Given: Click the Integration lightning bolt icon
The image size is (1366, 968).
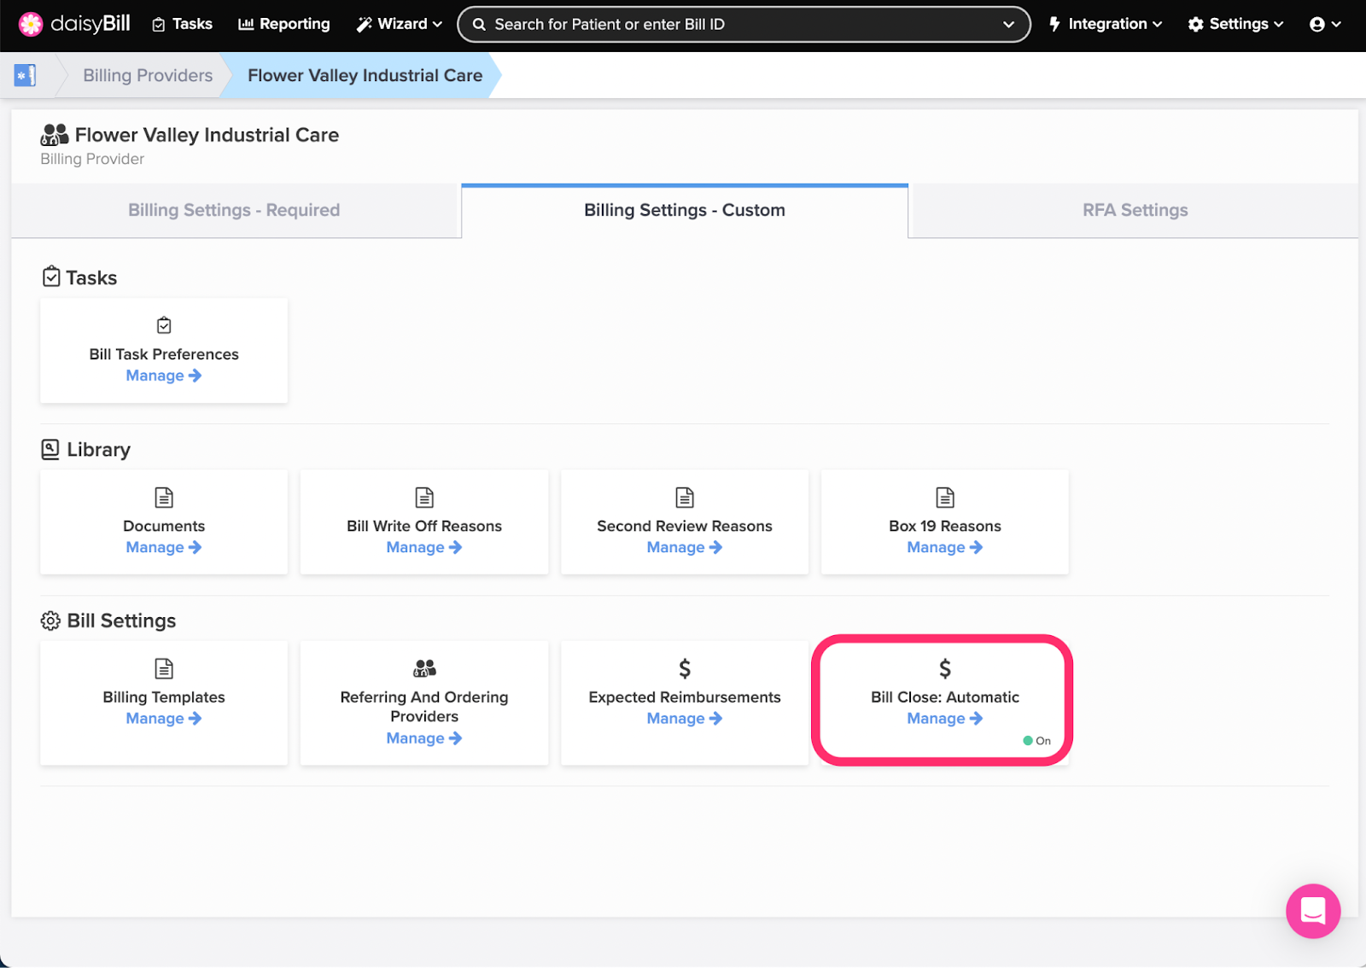Looking at the screenshot, I should [1056, 24].
